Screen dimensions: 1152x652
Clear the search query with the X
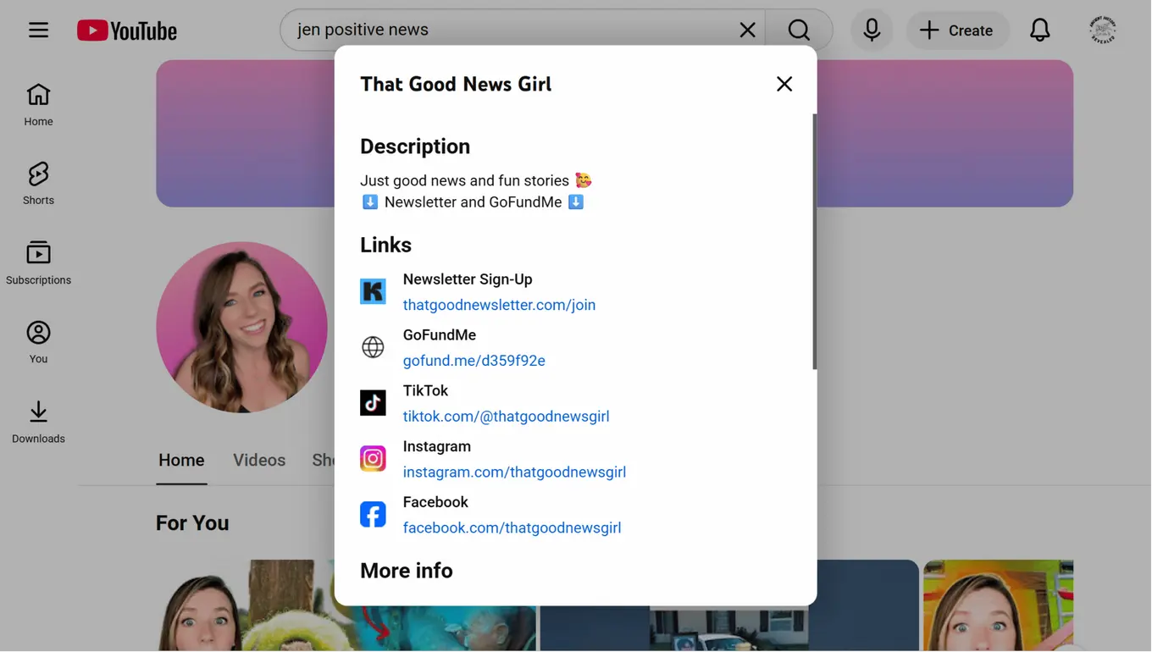pos(747,30)
